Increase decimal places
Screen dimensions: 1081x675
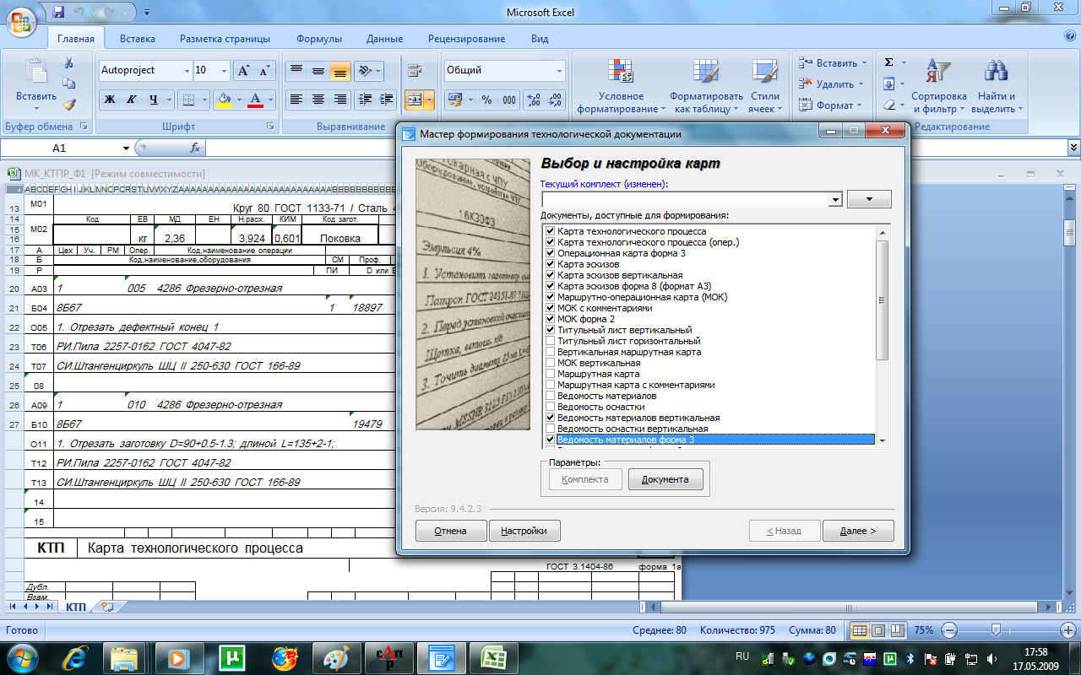[534, 100]
